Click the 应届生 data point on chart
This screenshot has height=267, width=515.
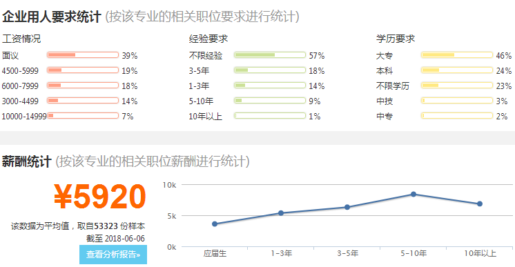(x=215, y=224)
